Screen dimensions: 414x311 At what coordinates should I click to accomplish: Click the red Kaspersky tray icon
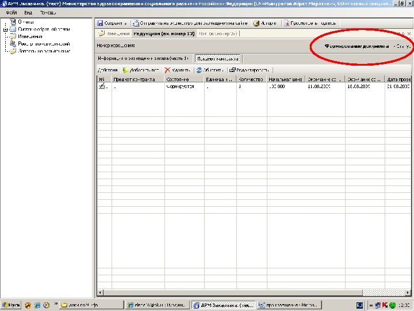tap(385, 305)
